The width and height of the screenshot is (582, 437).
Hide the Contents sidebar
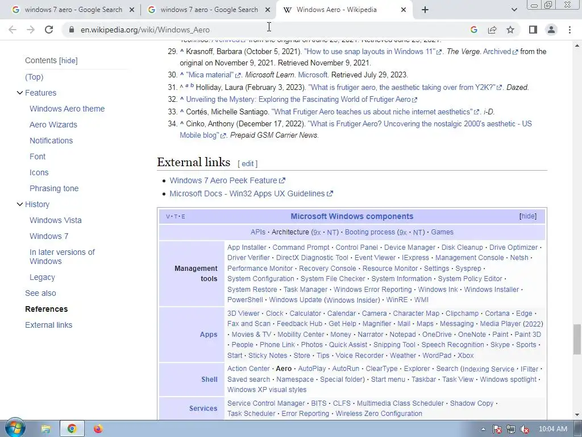(69, 60)
